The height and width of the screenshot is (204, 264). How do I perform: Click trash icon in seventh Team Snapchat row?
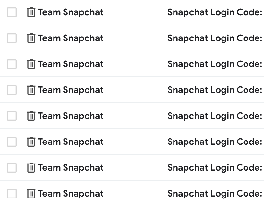click(31, 167)
